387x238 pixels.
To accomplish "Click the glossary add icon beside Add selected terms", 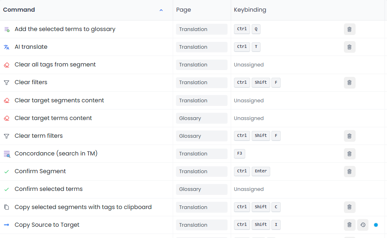I will click(x=6, y=29).
